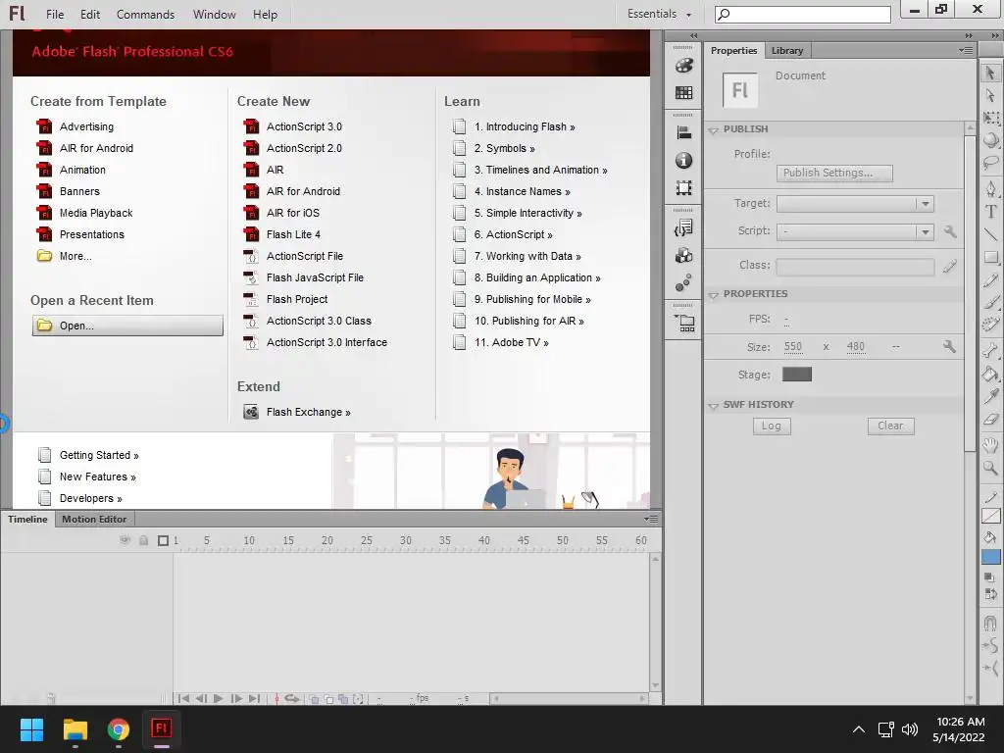This screenshot has width=1004, height=753.
Task: Select the Paint Bucket tool
Action: click(990, 374)
